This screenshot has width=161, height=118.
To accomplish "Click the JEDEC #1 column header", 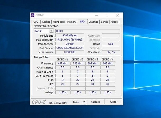I will pos(63,60).
